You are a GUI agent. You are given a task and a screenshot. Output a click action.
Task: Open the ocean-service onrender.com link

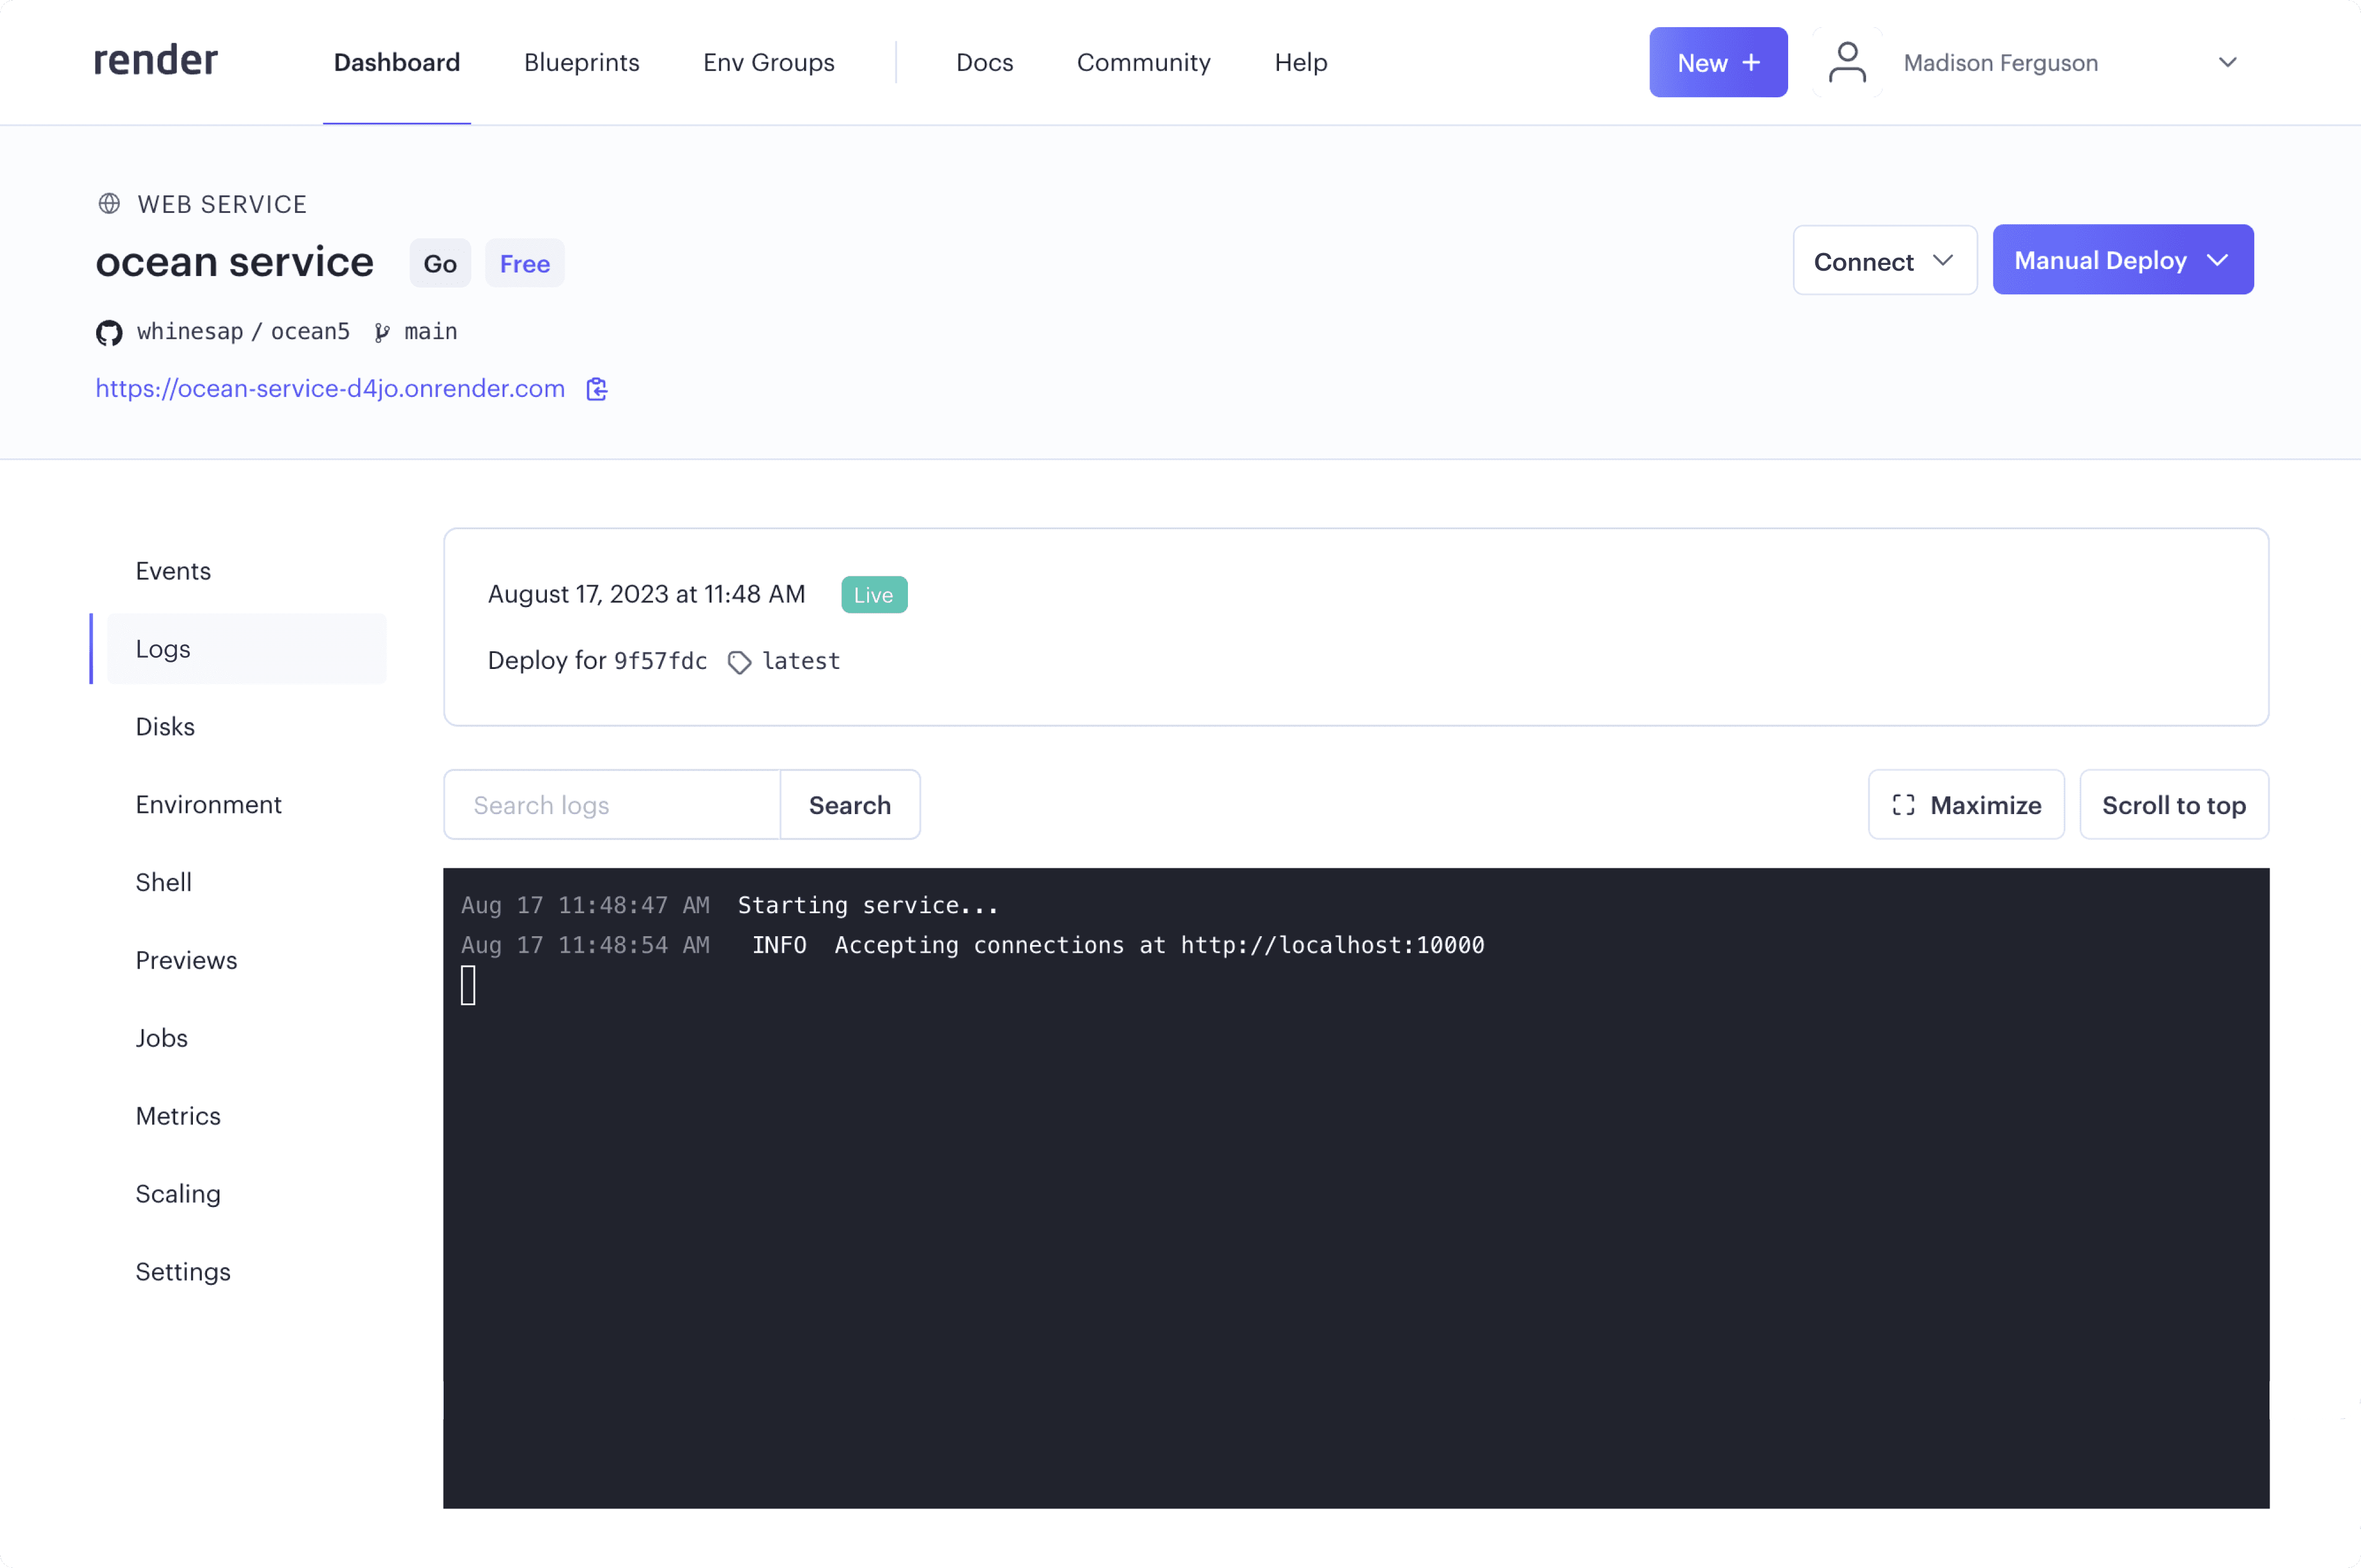(x=330, y=389)
